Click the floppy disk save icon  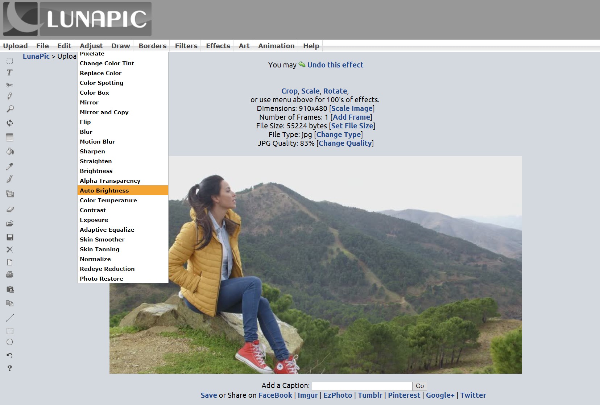[x=10, y=237]
